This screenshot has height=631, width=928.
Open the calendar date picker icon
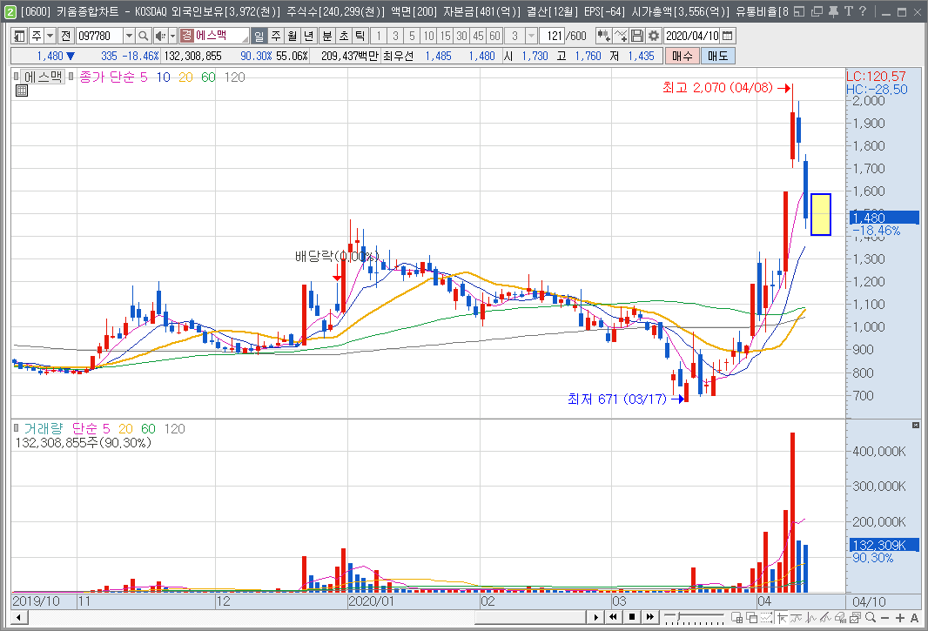(x=728, y=36)
